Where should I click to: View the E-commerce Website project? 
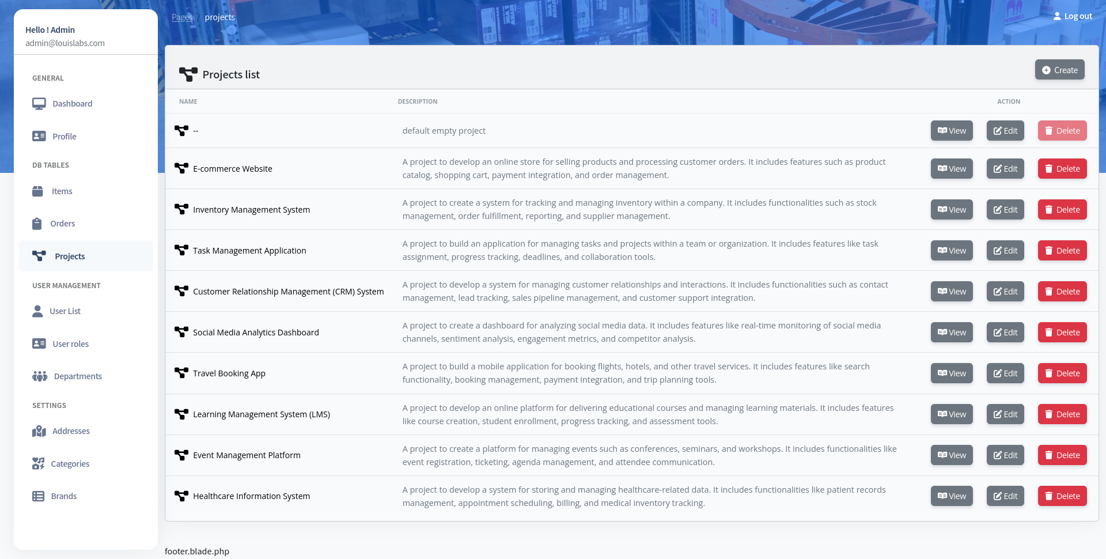952,169
